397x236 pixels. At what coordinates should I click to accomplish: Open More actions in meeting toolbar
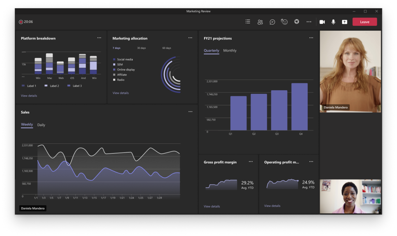(x=309, y=22)
